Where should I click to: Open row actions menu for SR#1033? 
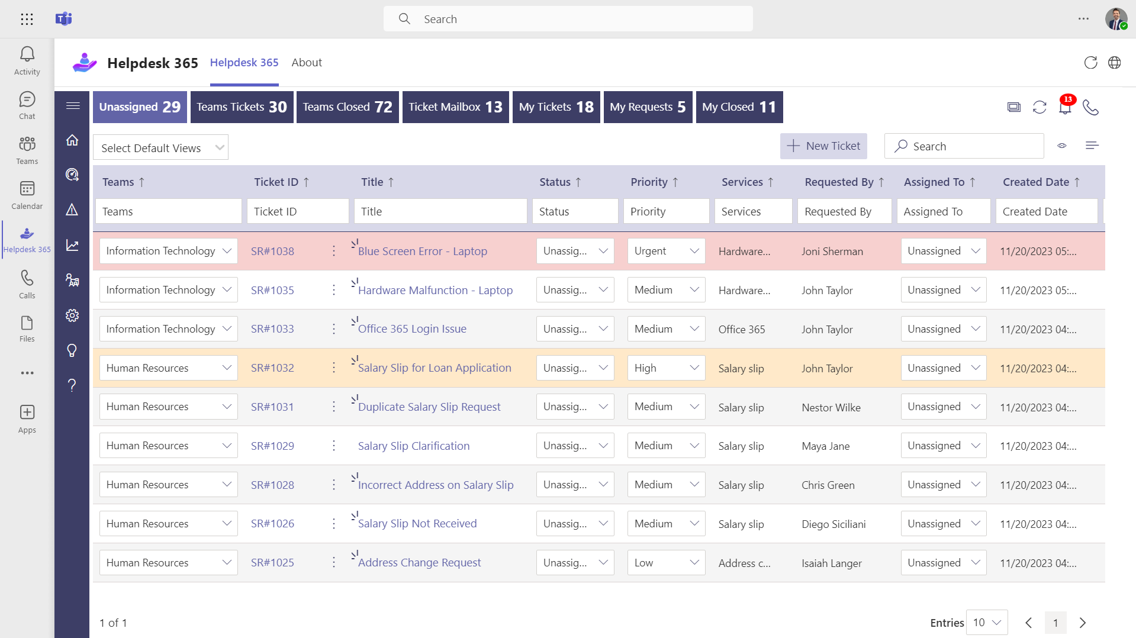coord(334,329)
